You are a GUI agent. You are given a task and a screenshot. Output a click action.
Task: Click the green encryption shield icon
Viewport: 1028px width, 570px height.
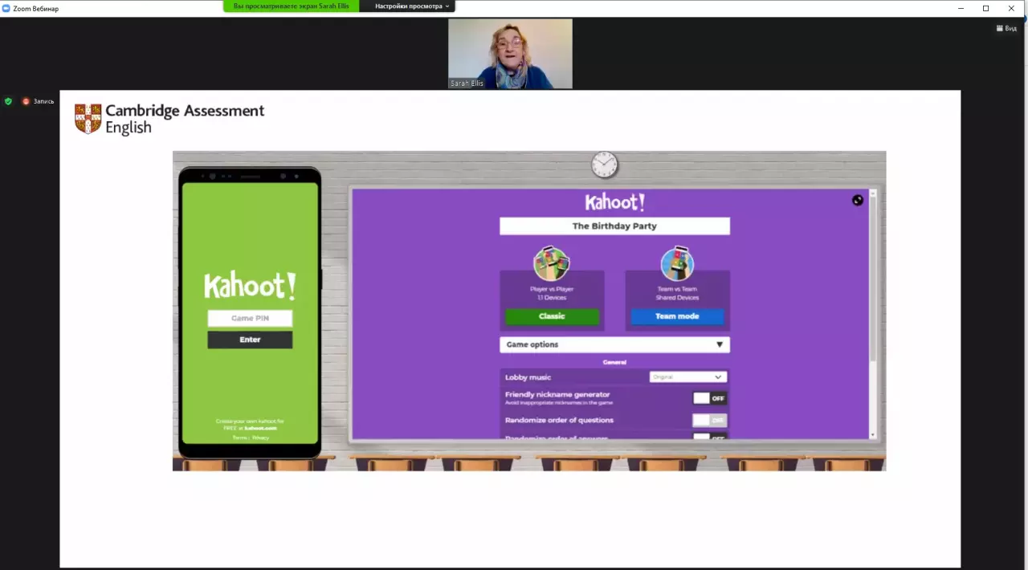[x=9, y=101]
